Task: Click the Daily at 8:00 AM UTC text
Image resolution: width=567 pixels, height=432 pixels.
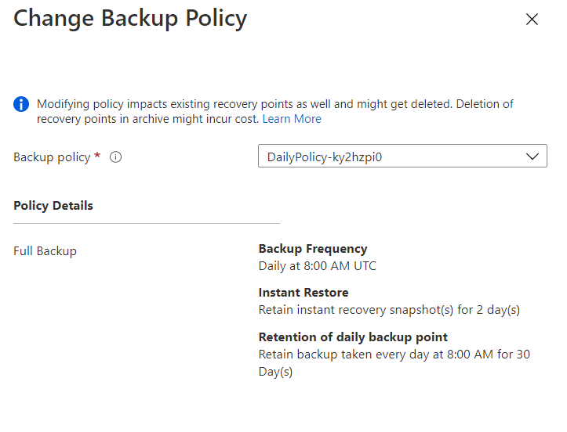Action: pyautogui.click(x=318, y=266)
